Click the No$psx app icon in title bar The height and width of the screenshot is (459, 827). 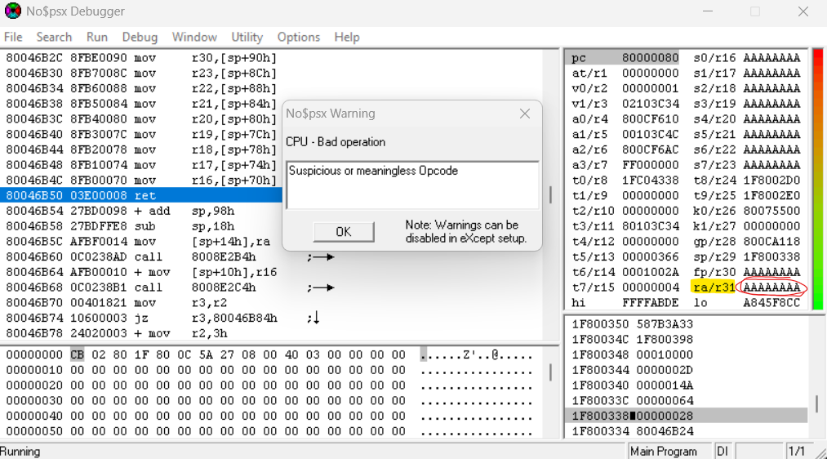(12, 11)
